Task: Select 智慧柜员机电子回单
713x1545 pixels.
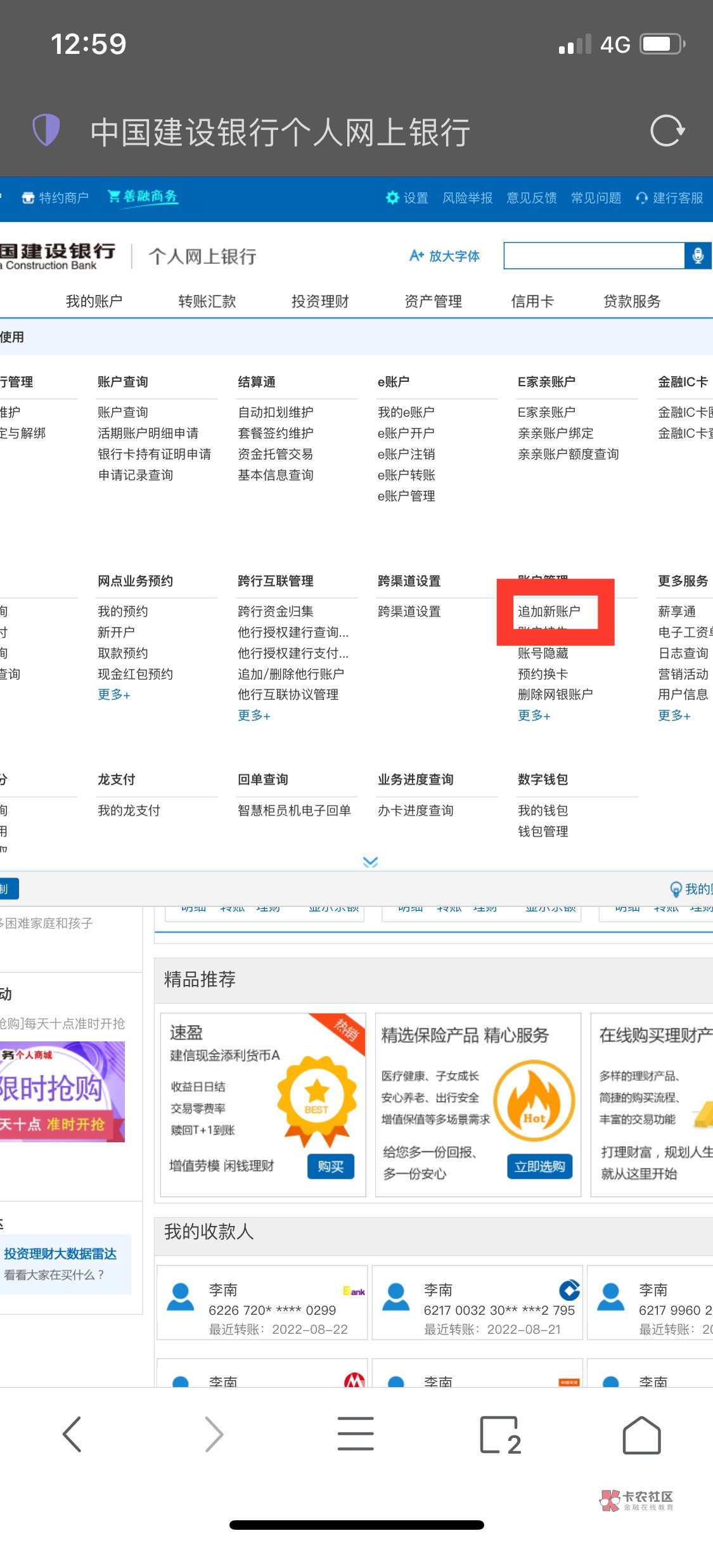Action: point(294,811)
